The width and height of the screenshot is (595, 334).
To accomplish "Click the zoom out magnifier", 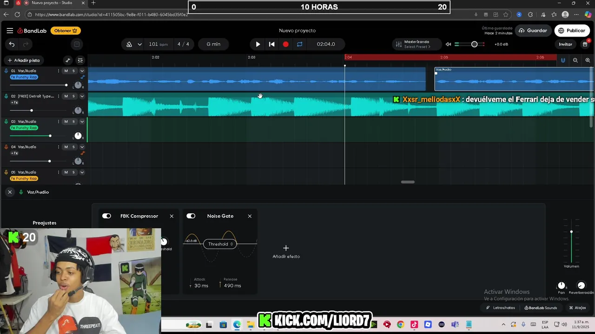I will click(575, 60).
